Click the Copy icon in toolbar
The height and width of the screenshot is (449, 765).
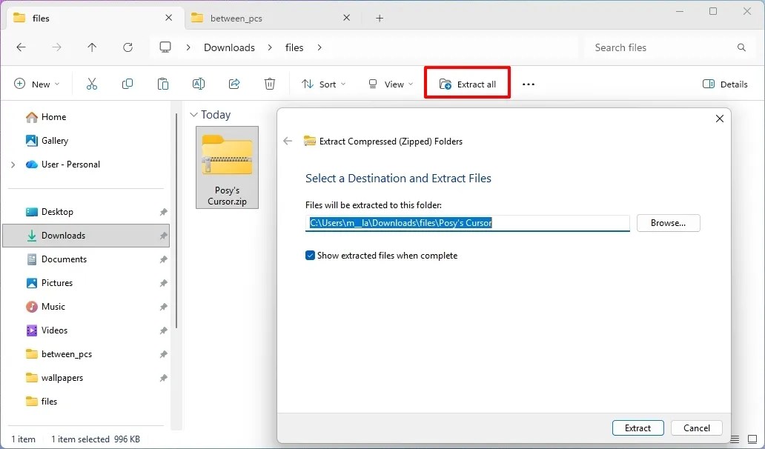pyautogui.click(x=127, y=84)
